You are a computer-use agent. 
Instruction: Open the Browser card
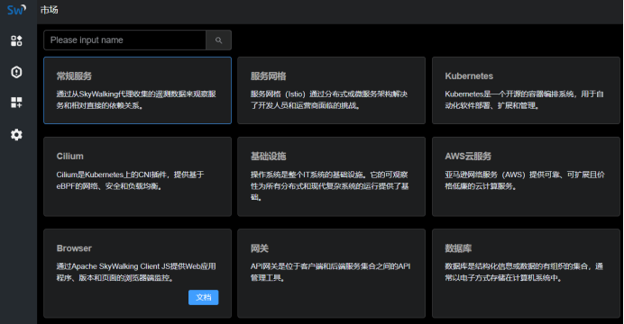point(137,274)
